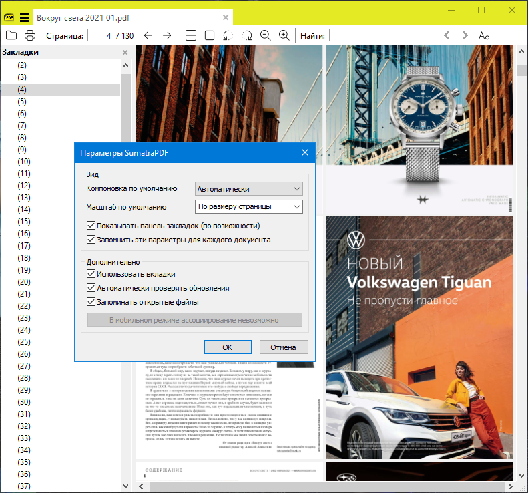Click document vertical scroll down arrow
The image size is (528, 493).
tap(521, 476)
